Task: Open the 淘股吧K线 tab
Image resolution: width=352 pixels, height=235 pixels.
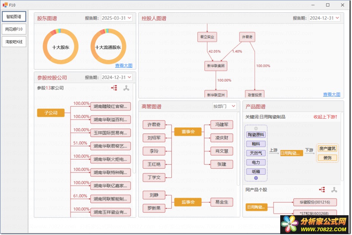Action: point(14,42)
